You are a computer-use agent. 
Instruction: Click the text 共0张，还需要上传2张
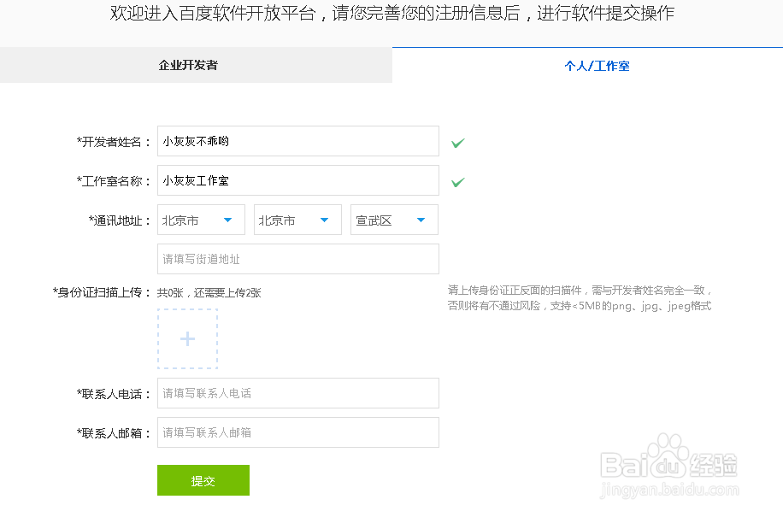(209, 293)
